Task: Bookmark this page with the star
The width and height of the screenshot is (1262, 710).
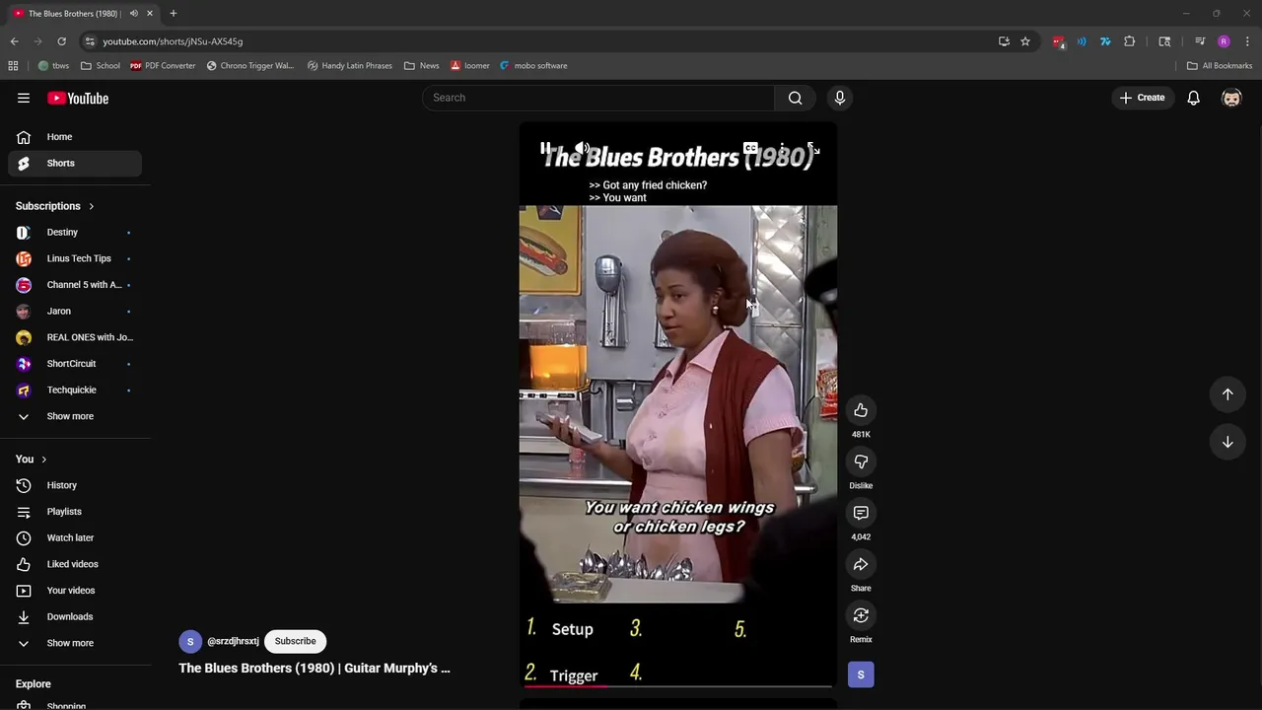Action: point(1025,41)
